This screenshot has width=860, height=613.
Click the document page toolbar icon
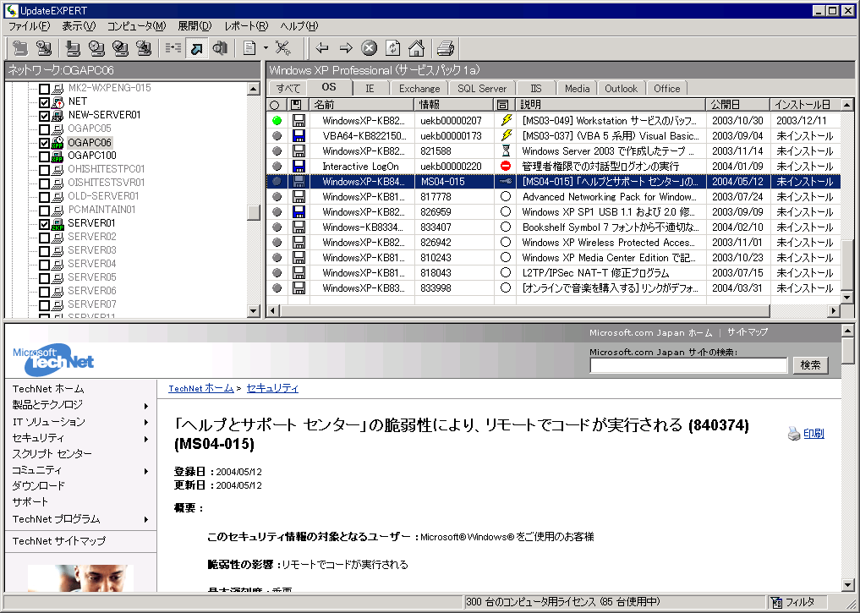249,48
